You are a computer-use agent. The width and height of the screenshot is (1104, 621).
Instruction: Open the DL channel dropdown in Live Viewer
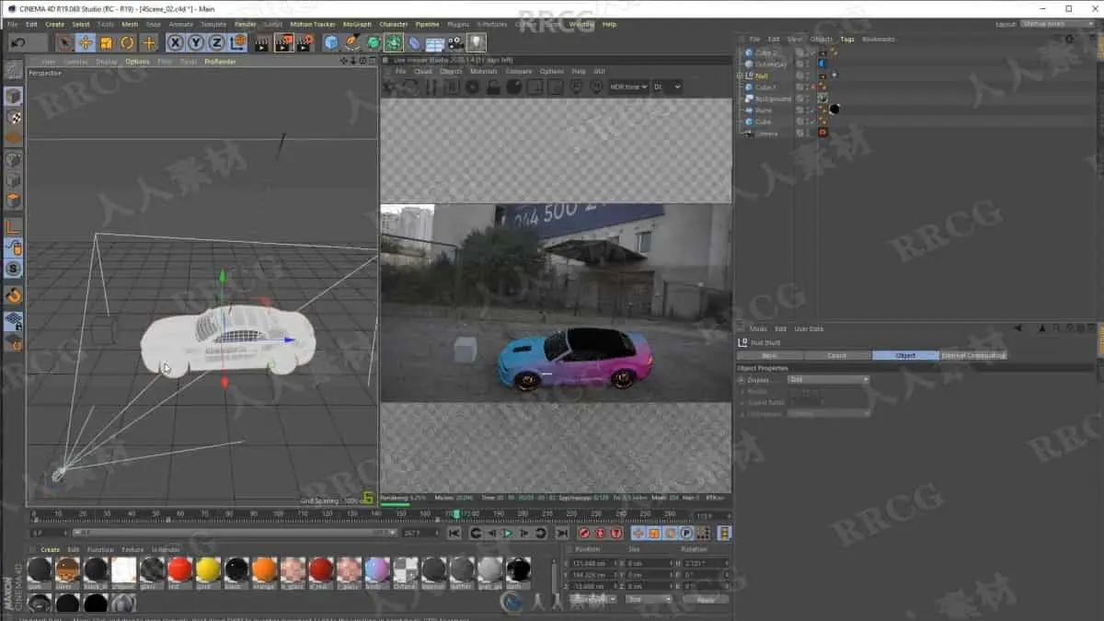pos(667,86)
